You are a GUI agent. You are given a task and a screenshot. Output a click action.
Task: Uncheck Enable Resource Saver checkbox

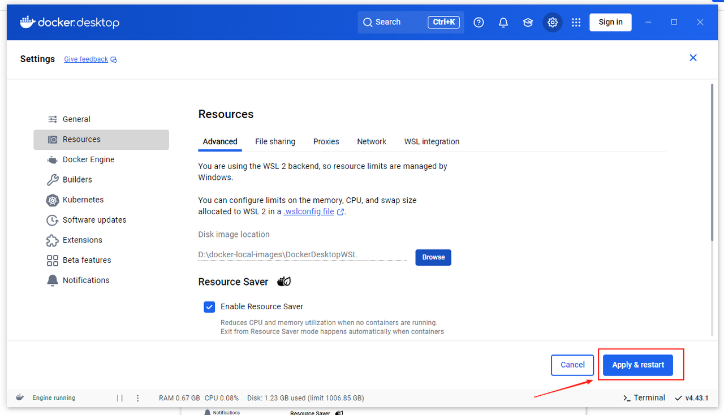coord(209,307)
